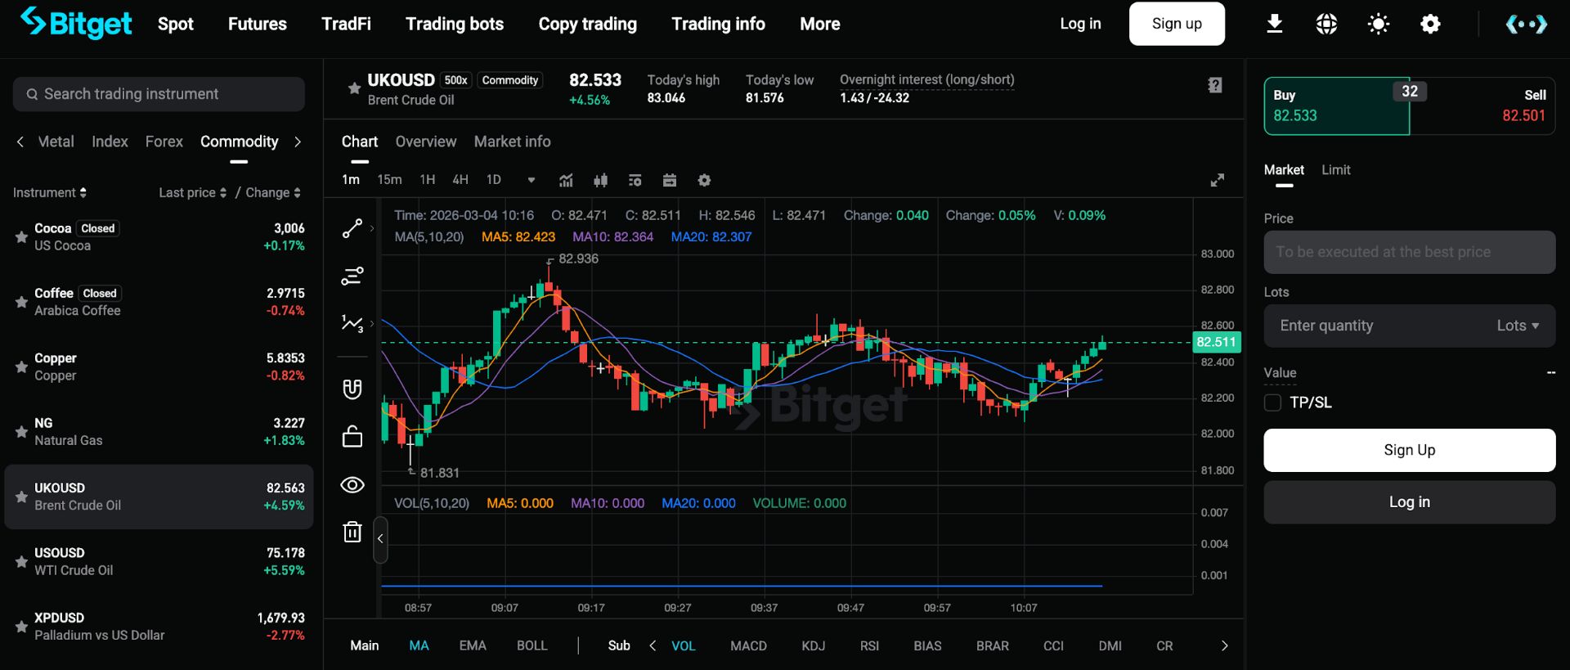Click Log in in the top header
The width and height of the screenshot is (1570, 670).
(1080, 24)
